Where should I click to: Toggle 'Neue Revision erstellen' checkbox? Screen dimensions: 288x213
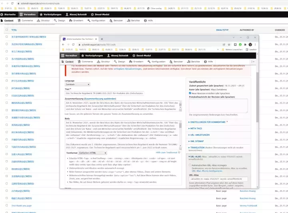pyautogui.click(x=191, y=93)
